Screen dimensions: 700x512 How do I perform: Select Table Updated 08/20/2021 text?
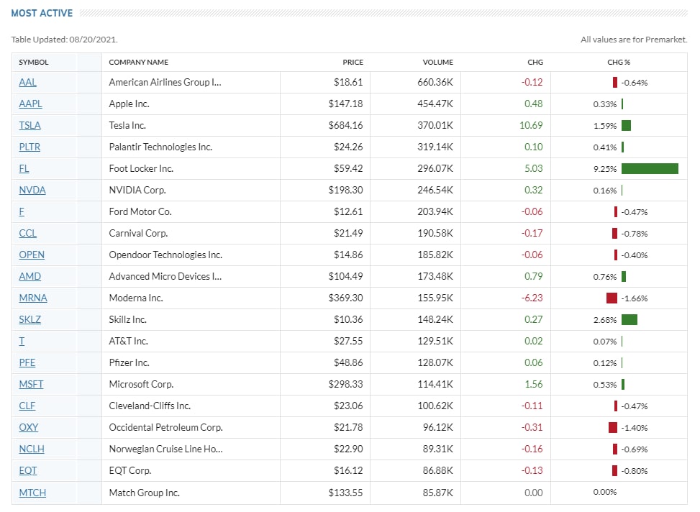coord(64,40)
